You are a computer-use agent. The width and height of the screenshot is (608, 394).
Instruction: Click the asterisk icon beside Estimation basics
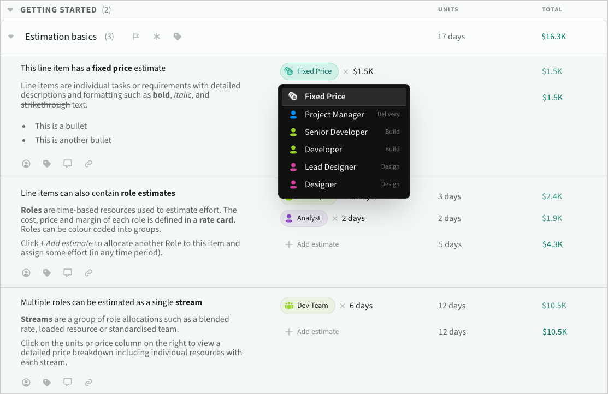[x=157, y=37]
